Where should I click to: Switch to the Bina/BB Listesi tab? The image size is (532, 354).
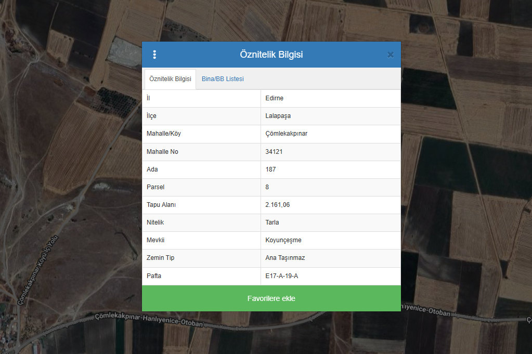coord(223,79)
